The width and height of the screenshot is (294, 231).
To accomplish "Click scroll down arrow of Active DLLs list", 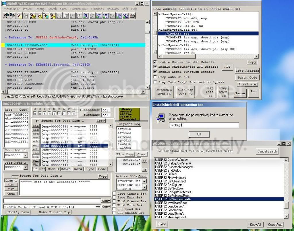I will [145, 187].
